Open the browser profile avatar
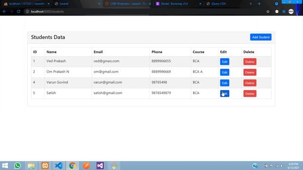The width and height of the screenshot is (303, 170). pos(291,11)
